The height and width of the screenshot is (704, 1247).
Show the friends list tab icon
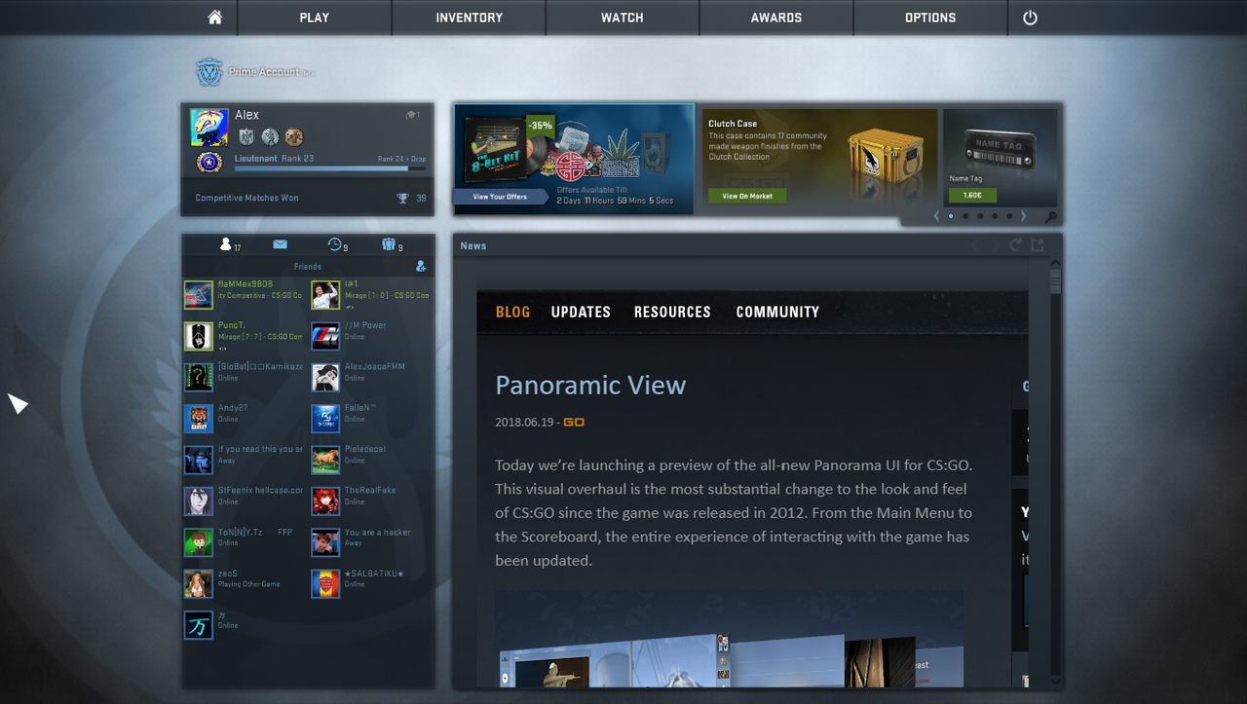(x=226, y=244)
